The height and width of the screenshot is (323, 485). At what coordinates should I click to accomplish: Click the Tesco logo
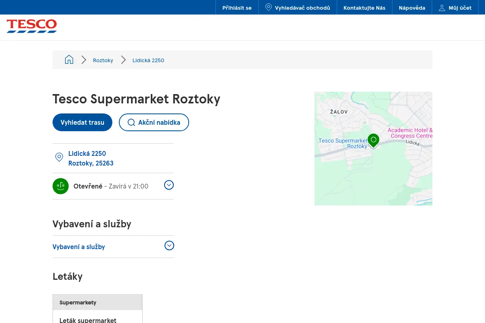click(x=32, y=26)
